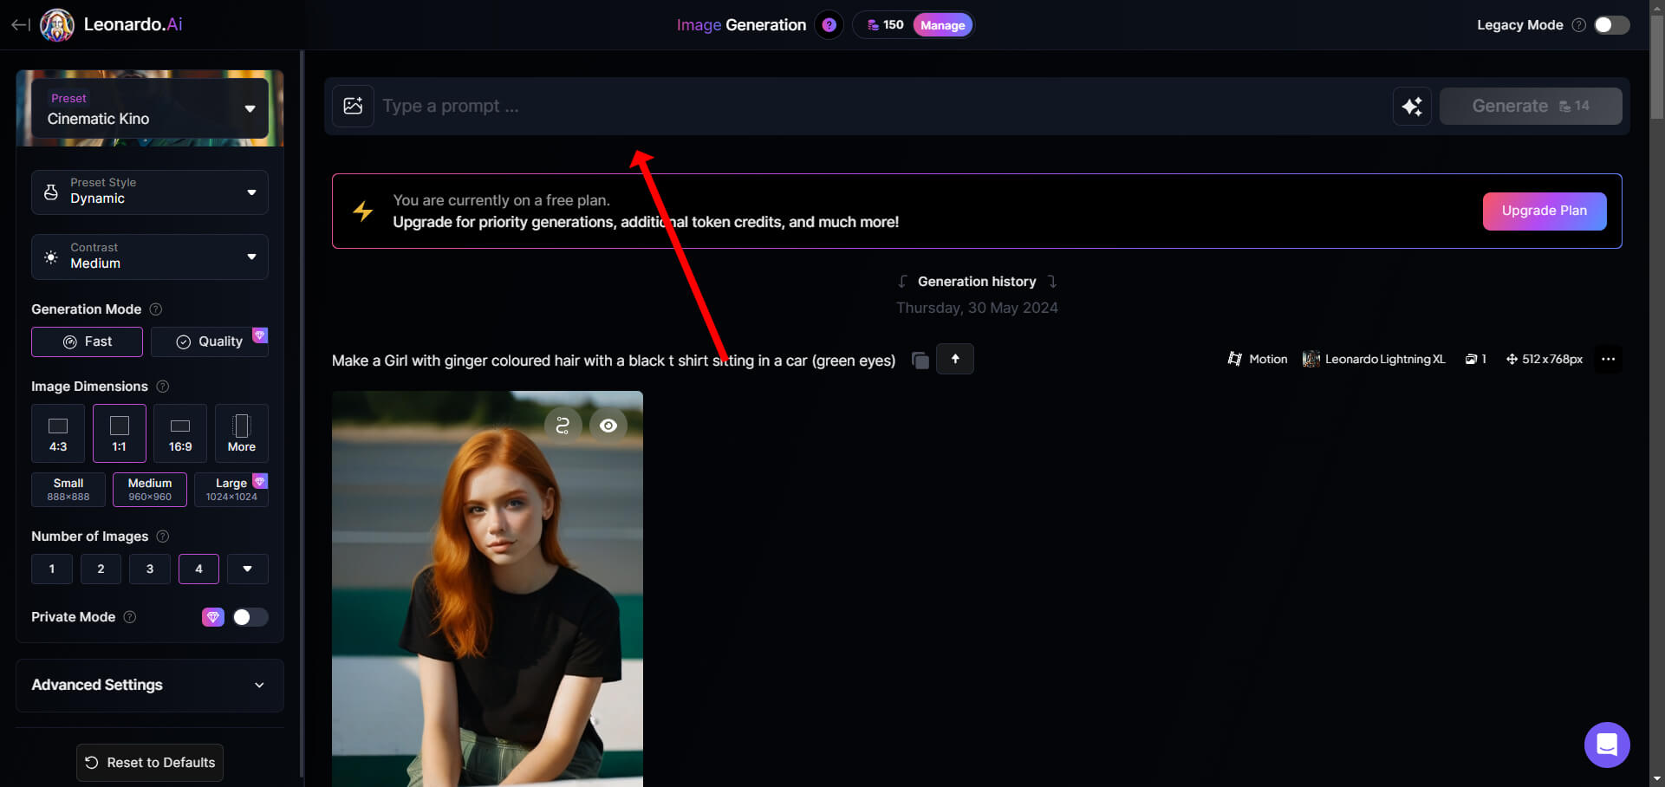The height and width of the screenshot is (787, 1665).
Task: Choose the 16:9 aspect ratio
Action: pyautogui.click(x=180, y=433)
